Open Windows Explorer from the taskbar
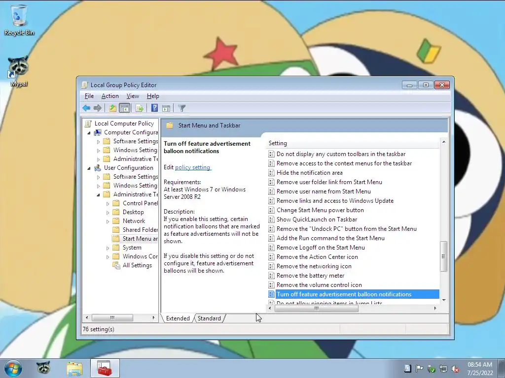 (74, 368)
